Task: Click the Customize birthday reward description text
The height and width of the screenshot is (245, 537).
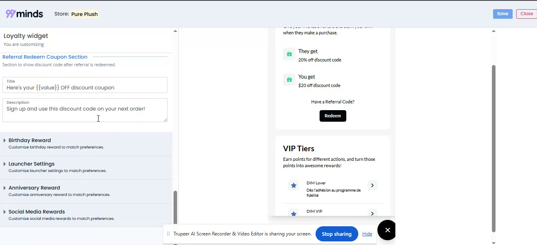Action: tap(56, 147)
